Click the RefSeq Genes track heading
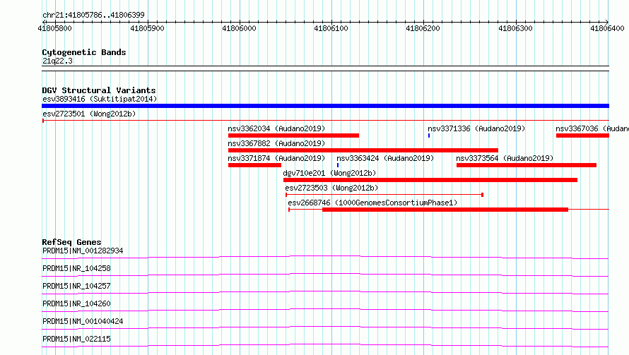Screen dimensions: 629x355 coord(71,242)
